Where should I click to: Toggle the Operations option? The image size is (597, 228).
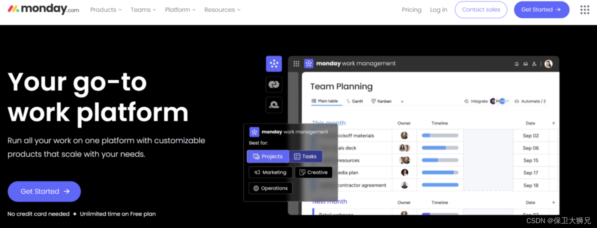pyautogui.click(x=270, y=188)
